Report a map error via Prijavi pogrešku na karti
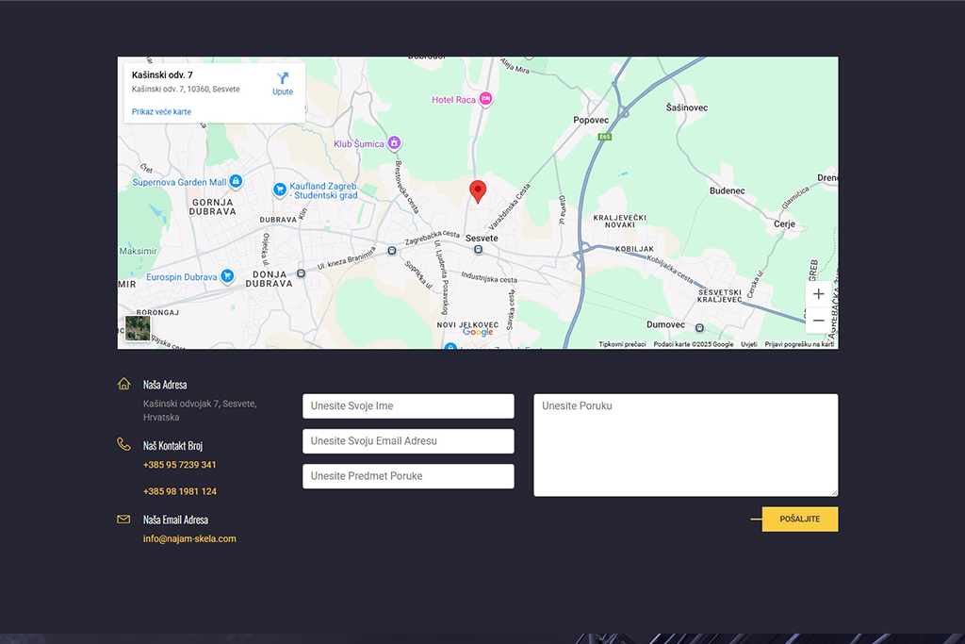This screenshot has height=644, width=965. click(799, 344)
